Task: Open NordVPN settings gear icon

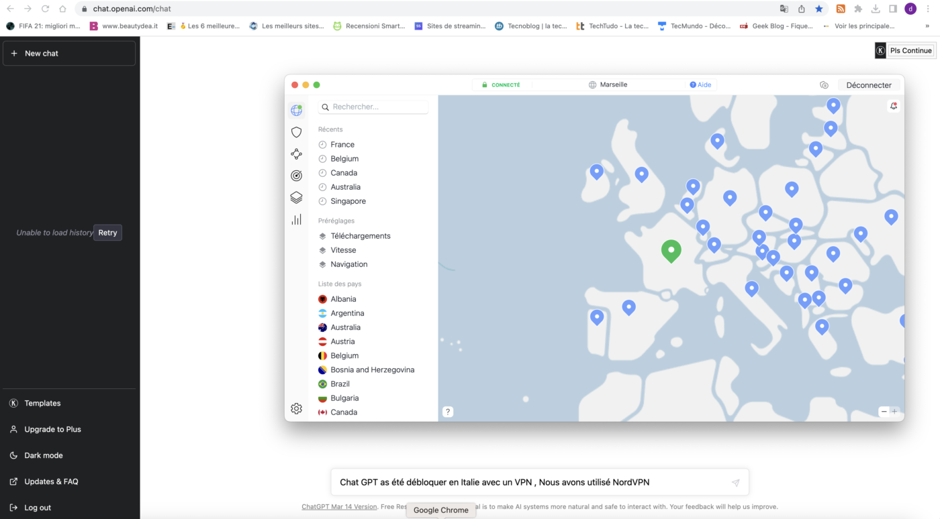Action: [296, 408]
